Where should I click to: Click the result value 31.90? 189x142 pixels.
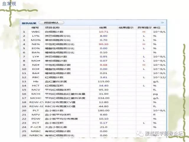(x=104, y=94)
